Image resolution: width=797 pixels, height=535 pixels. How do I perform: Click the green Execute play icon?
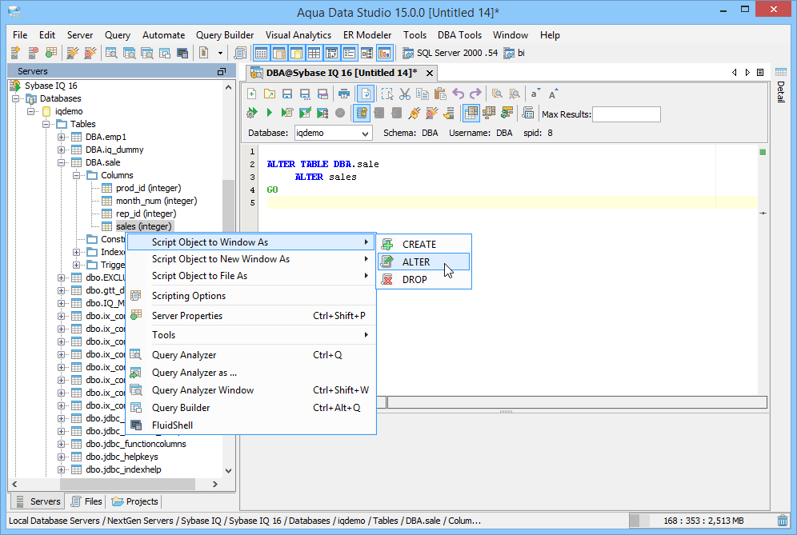coord(270,113)
